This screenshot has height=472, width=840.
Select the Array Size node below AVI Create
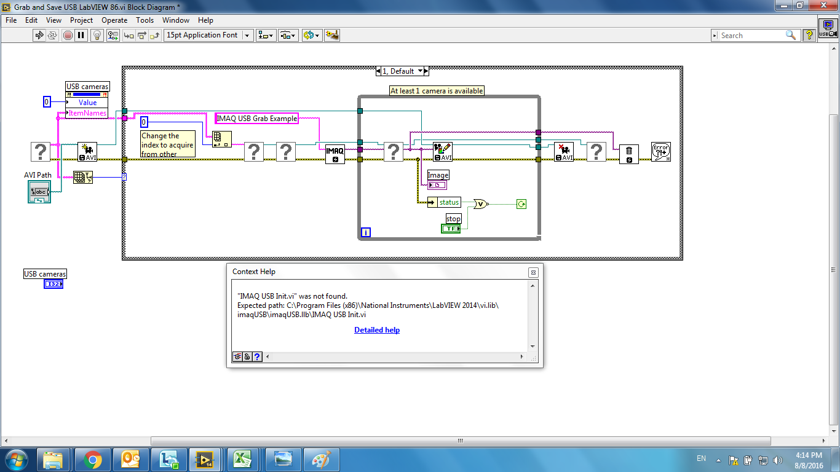(x=83, y=178)
